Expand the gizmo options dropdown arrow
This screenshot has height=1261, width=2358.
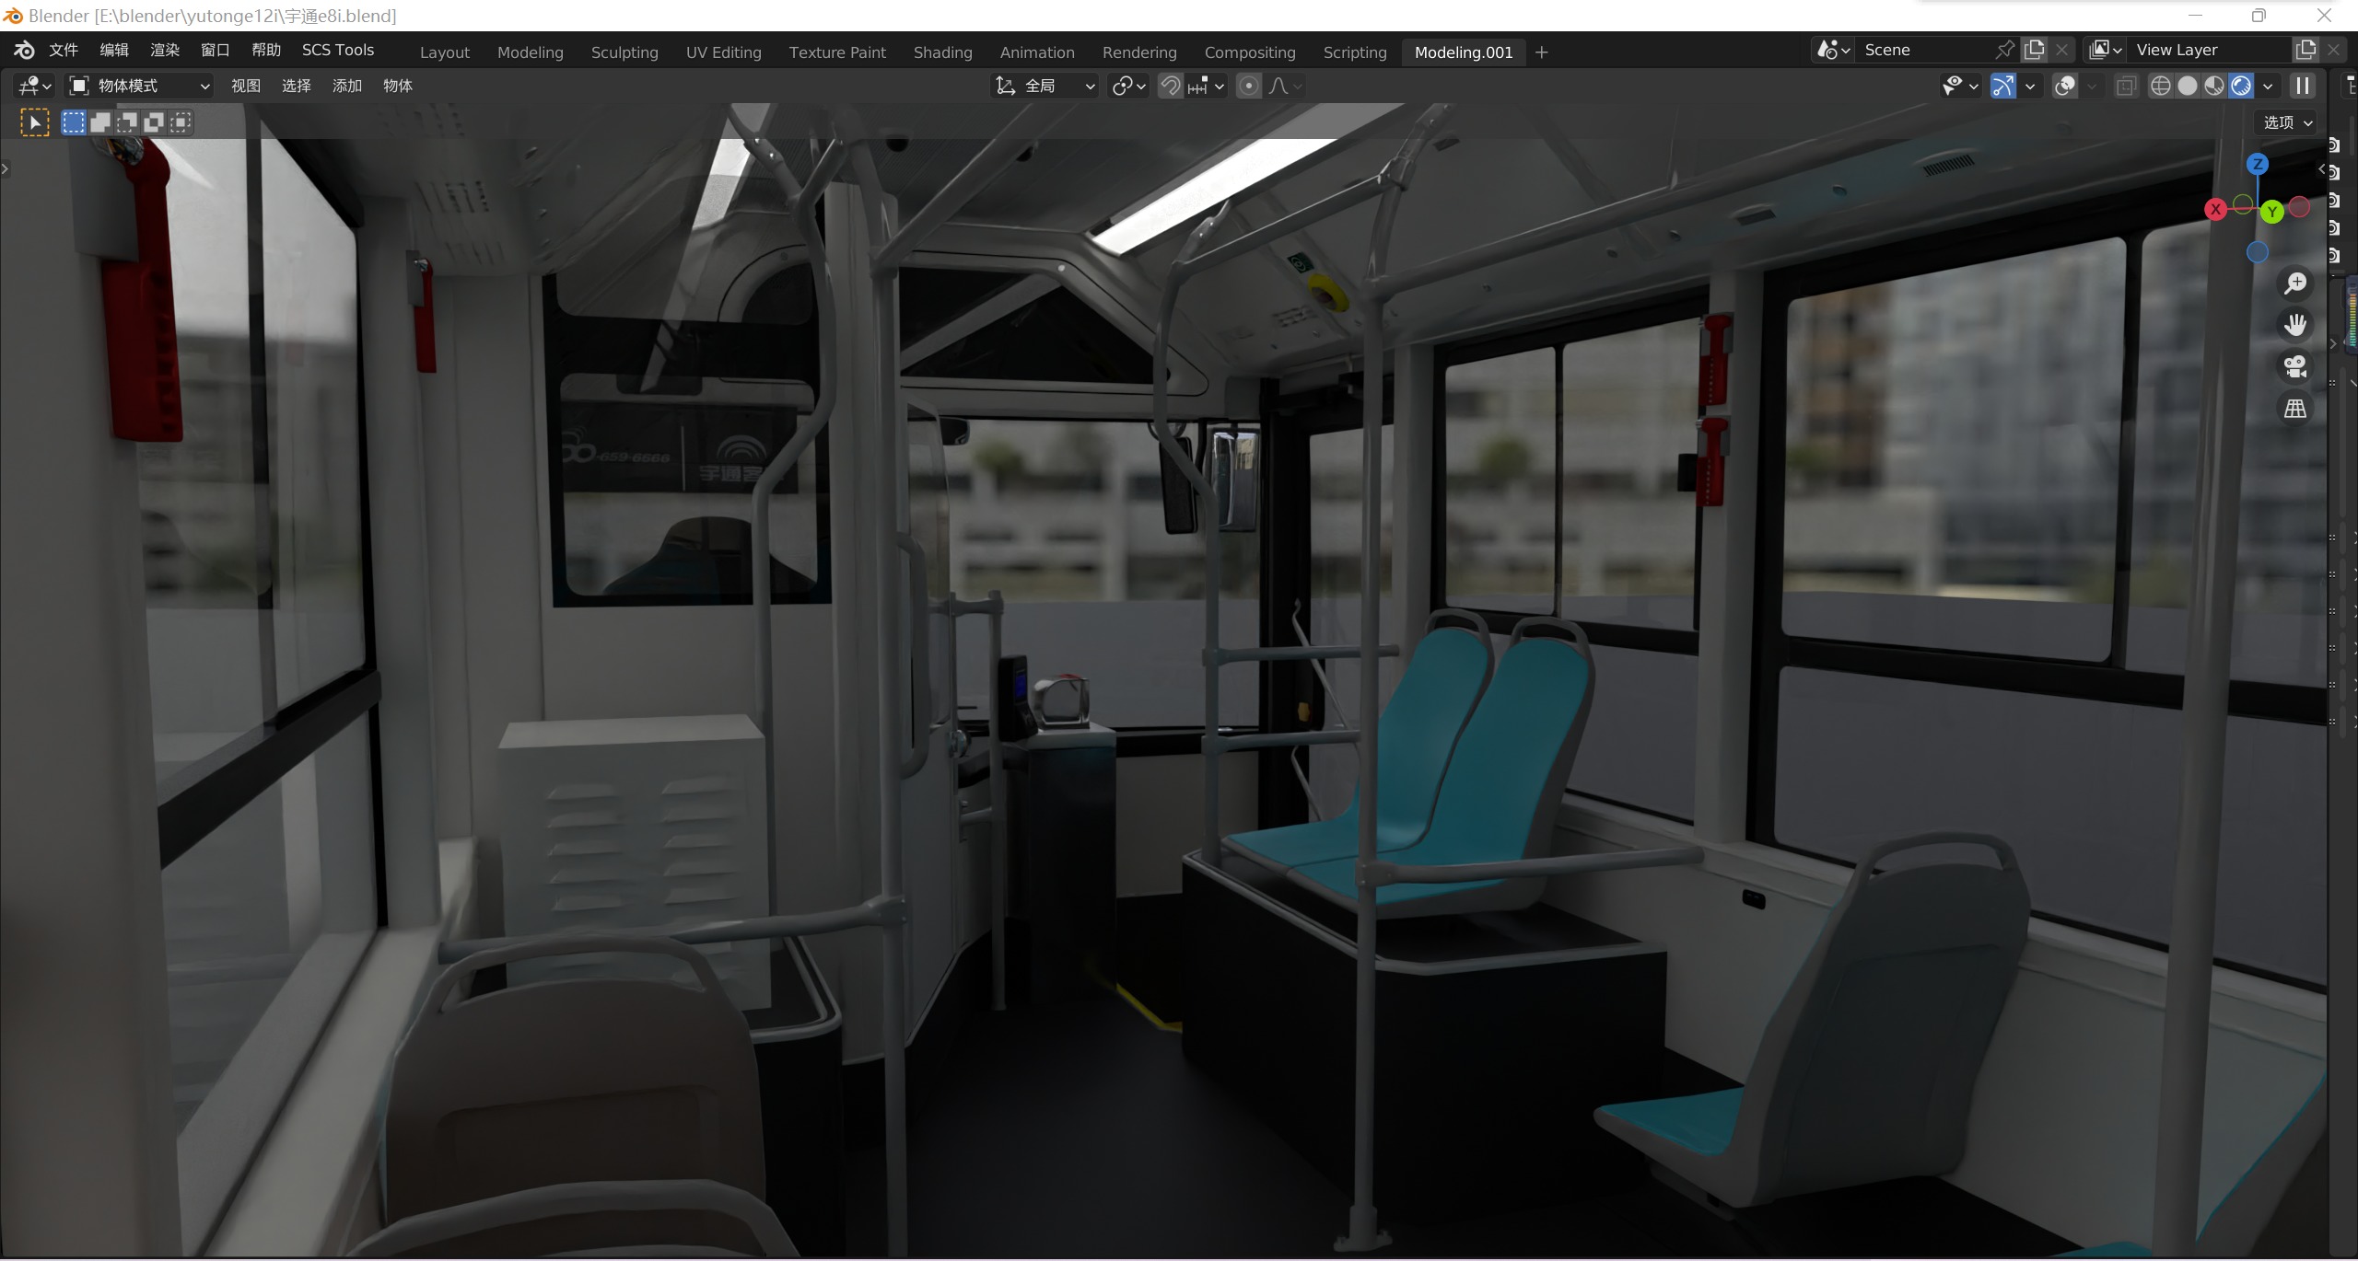(x=2029, y=86)
